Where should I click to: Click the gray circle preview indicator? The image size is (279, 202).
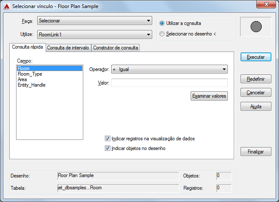pos(256,27)
